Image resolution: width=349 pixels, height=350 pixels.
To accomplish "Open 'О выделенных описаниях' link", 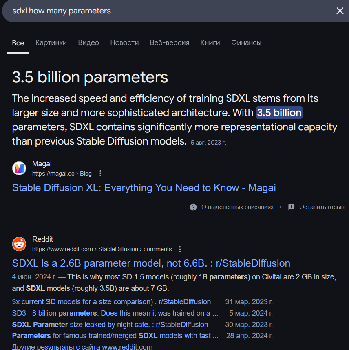I will pos(237,207).
